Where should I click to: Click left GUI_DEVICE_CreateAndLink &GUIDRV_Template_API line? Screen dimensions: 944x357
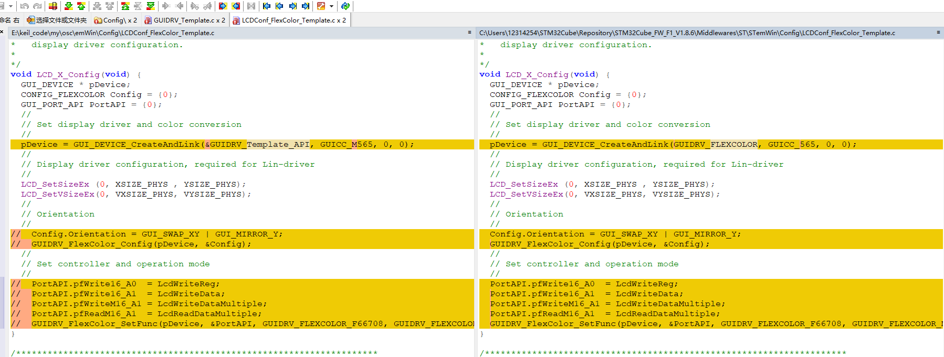tap(242, 144)
